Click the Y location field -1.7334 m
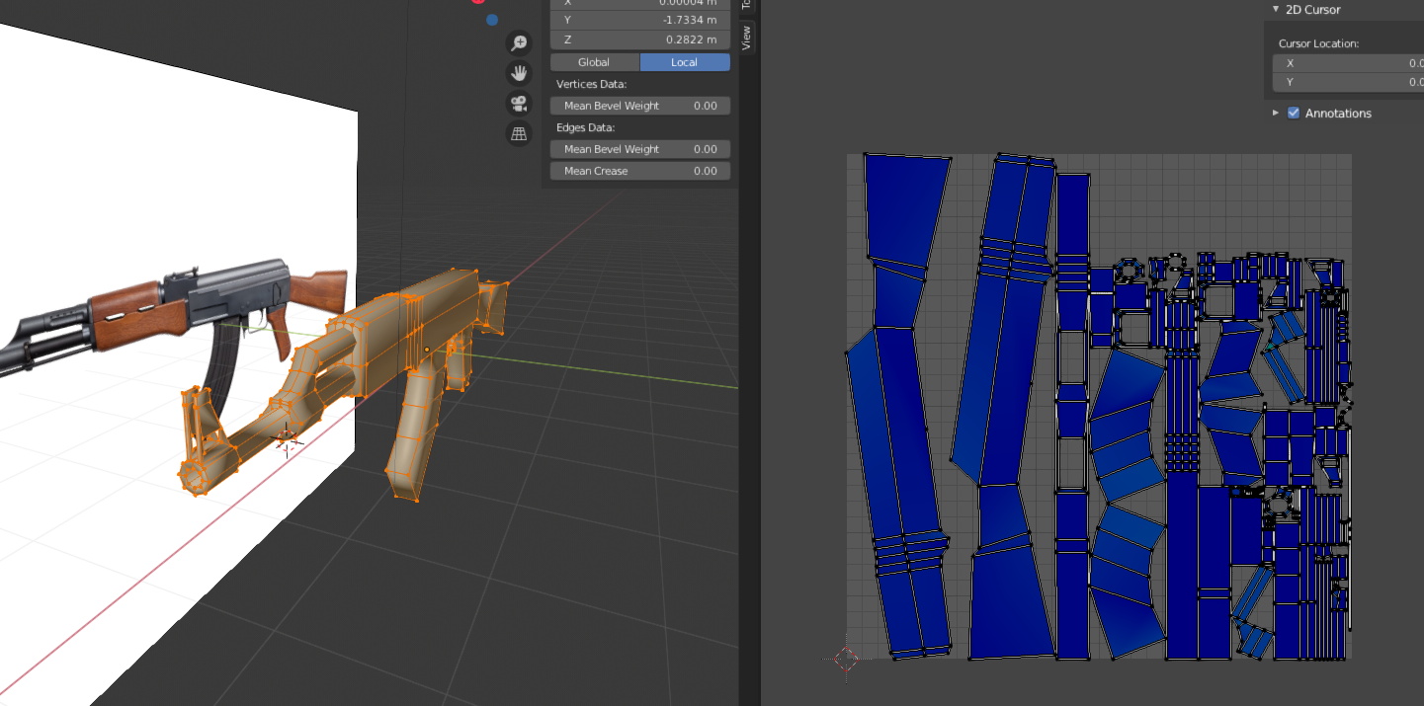This screenshot has height=706, width=1424. (640, 20)
